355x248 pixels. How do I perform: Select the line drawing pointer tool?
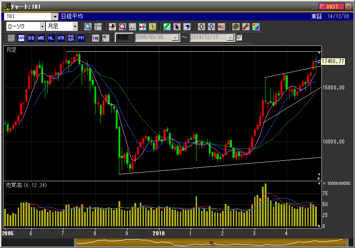point(177,26)
